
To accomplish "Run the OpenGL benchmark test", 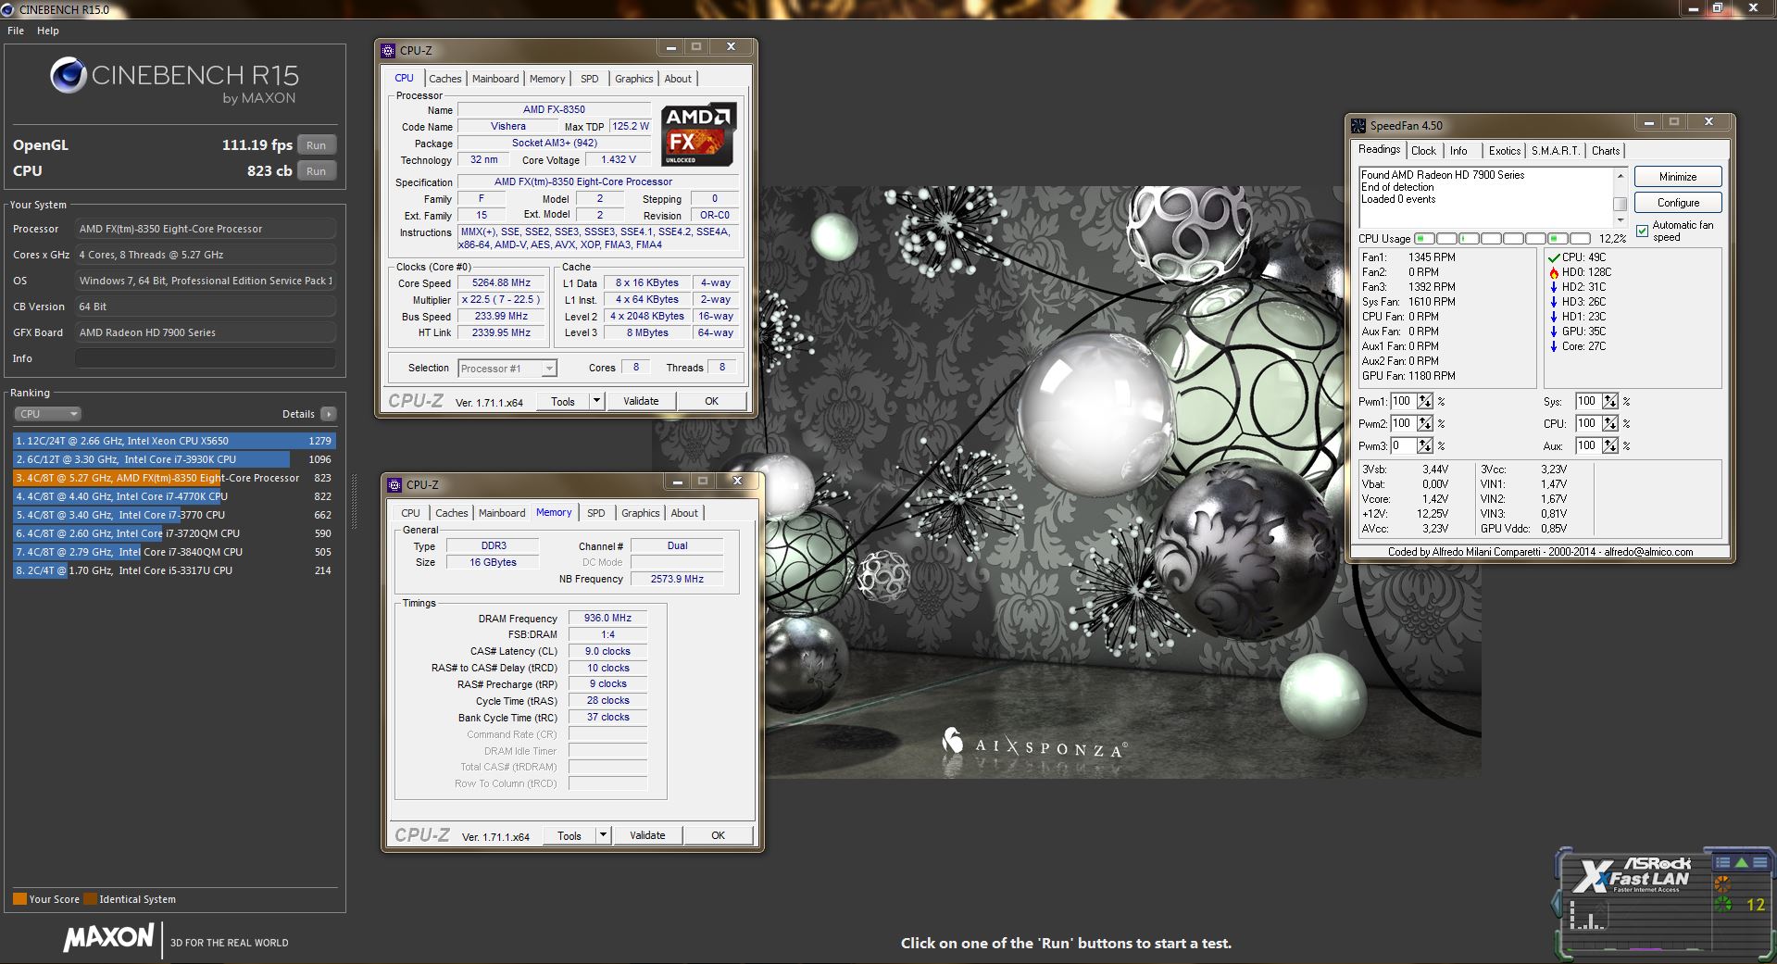I will tap(317, 145).
